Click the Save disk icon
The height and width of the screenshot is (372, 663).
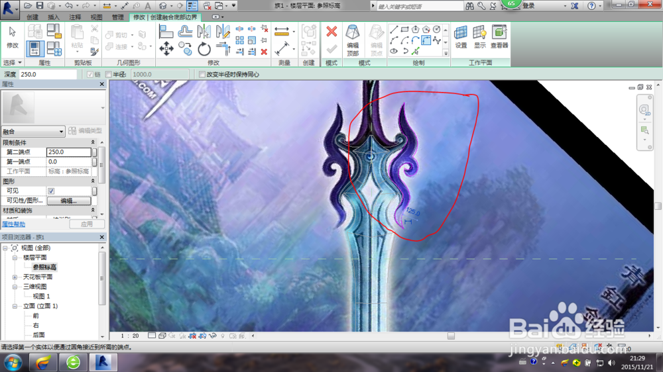(39, 5)
